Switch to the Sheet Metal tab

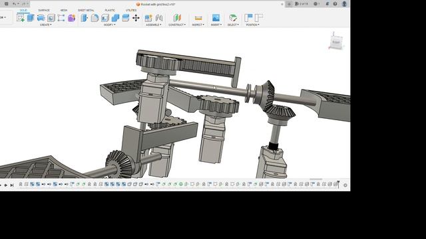click(x=86, y=11)
